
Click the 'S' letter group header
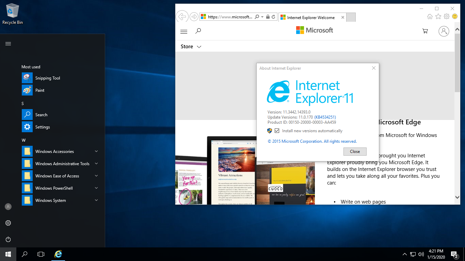(x=23, y=103)
